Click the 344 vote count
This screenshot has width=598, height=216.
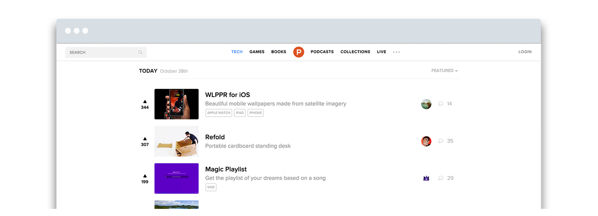(145, 107)
